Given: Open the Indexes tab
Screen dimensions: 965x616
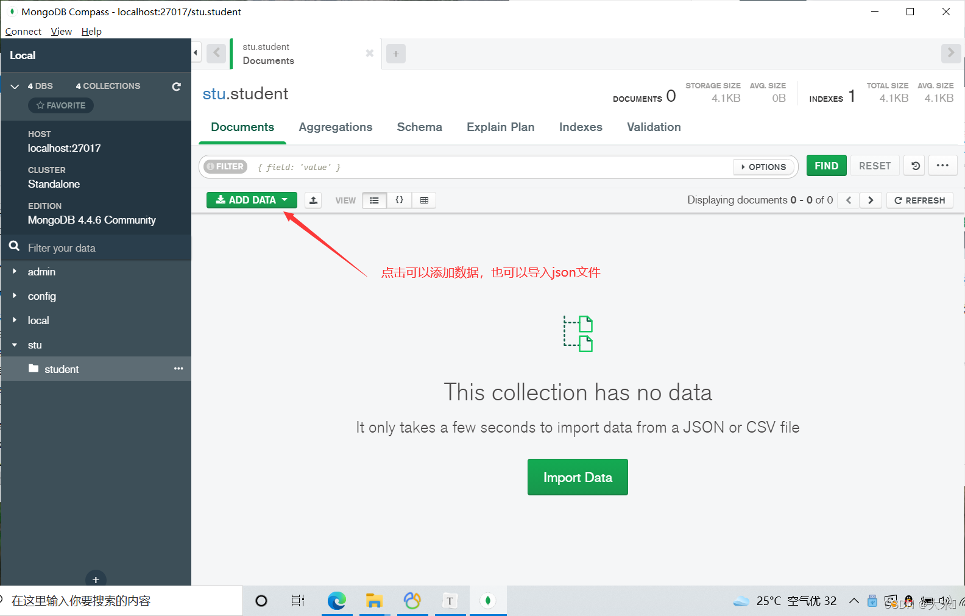Looking at the screenshot, I should [x=581, y=127].
